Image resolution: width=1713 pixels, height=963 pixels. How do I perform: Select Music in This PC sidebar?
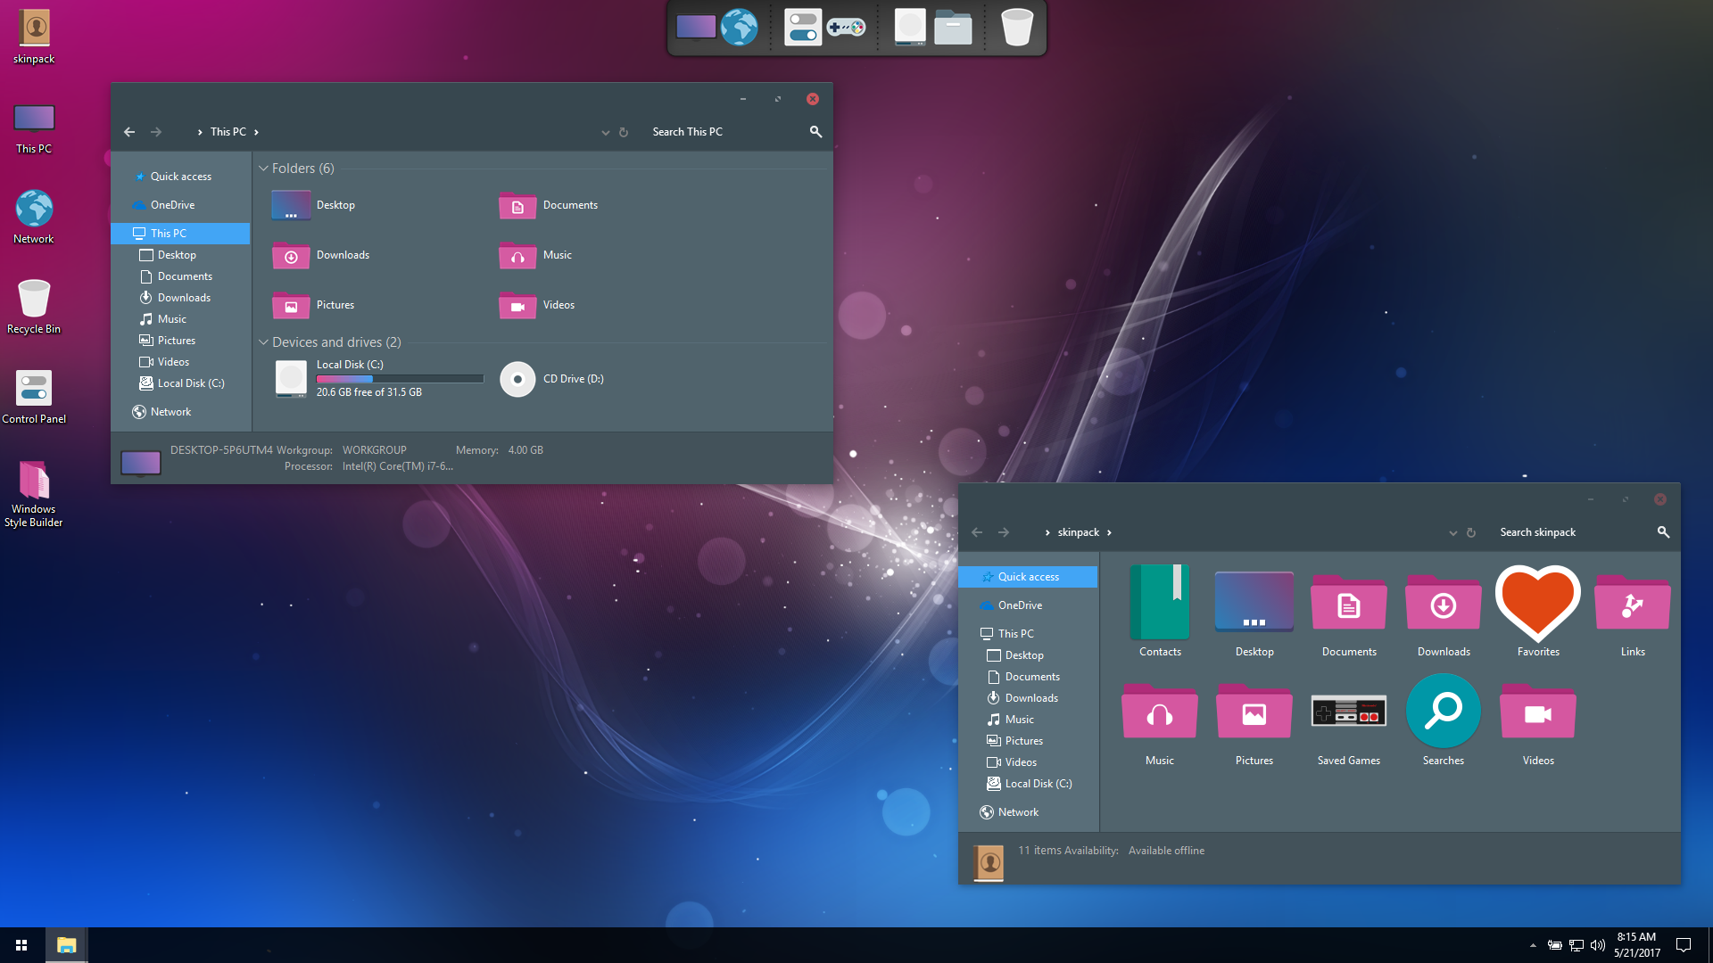point(171,319)
